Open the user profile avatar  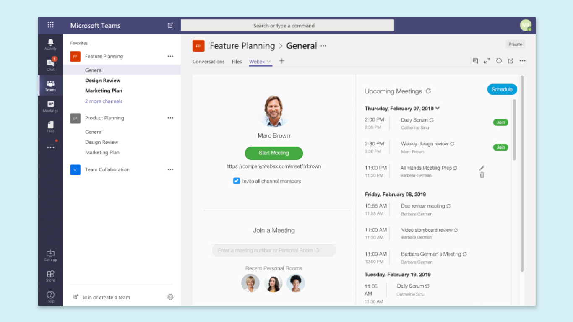point(526,25)
